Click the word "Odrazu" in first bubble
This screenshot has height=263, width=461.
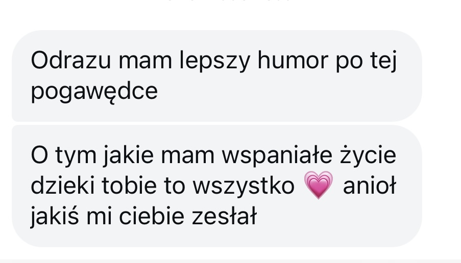[71, 61]
